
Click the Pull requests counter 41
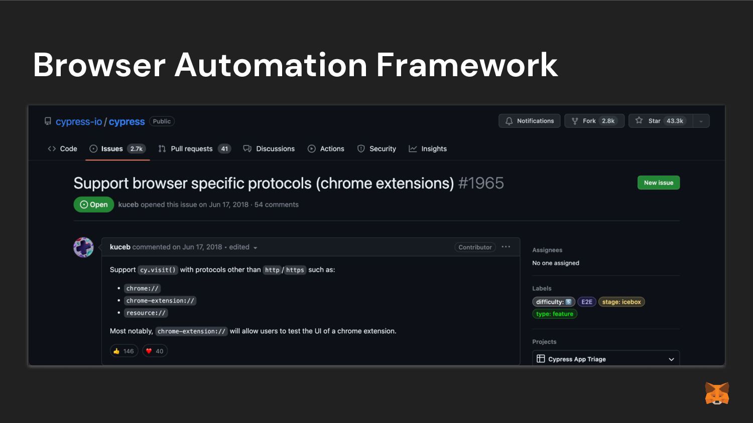point(224,149)
